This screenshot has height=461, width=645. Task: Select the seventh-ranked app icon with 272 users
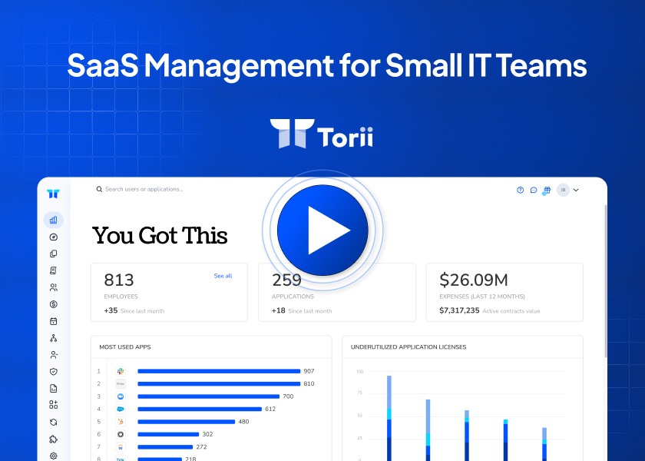(121, 447)
